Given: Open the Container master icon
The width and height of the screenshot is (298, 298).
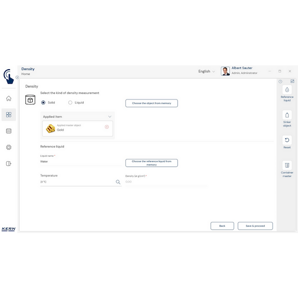Looking at the screenshot, I should coord(287,165).
